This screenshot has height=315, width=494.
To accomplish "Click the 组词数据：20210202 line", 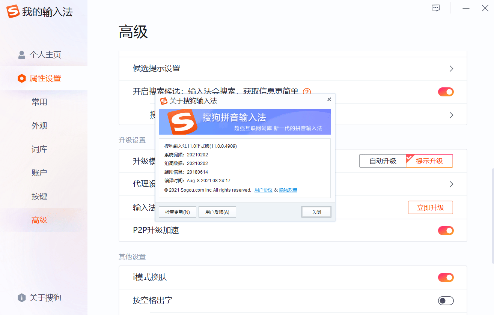I will [x=186, y=163].
